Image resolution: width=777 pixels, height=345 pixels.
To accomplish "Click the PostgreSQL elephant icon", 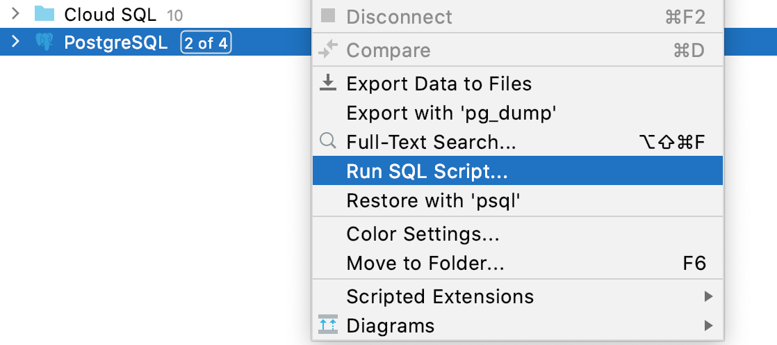I will 44,43.
